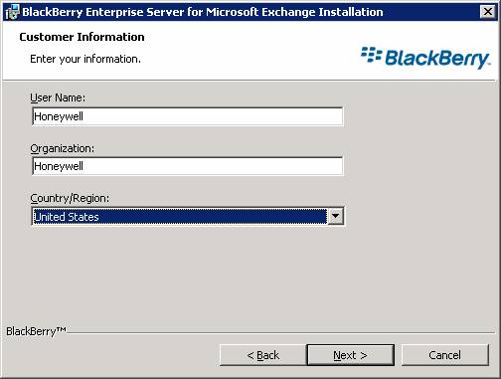The image size is (501, 379).
Task: Focus the User Name text field
Action: click(188, 116)
